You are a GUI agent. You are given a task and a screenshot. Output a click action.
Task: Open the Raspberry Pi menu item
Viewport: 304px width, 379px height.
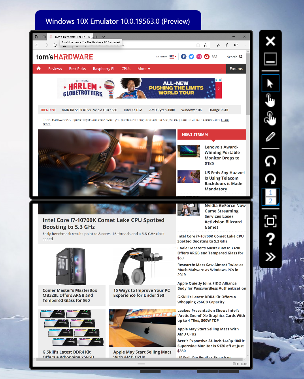point(104,69)
